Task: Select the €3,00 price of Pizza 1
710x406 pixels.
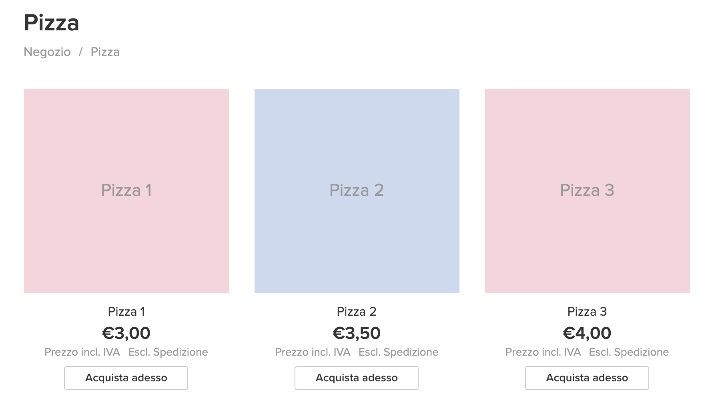Action: [126, 332]
